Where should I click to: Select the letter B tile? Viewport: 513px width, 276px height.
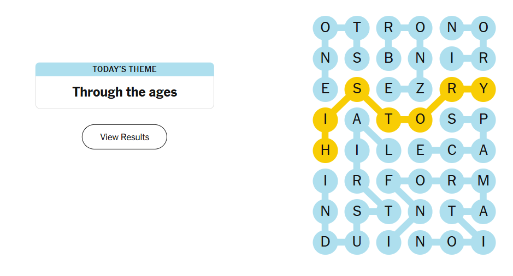pyautogui.click(x=388, y=58)
